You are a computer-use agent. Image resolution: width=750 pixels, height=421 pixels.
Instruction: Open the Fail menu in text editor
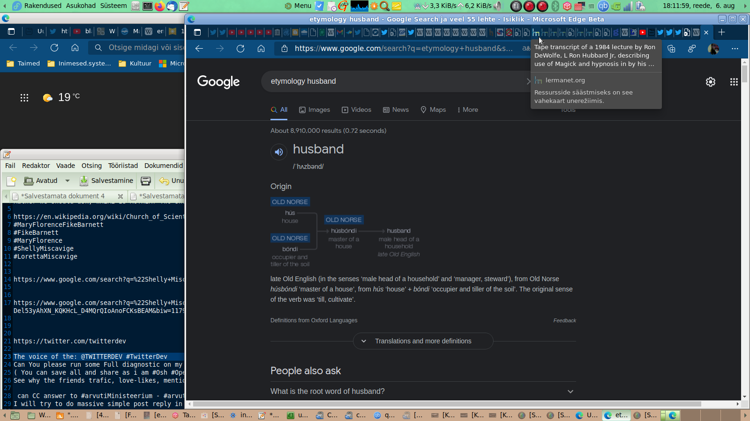pyautogui.click(x=10, y=166)
